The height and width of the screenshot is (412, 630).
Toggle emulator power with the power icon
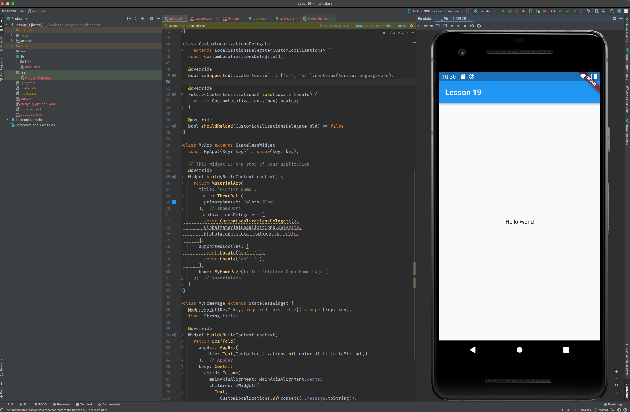[420, 26]
